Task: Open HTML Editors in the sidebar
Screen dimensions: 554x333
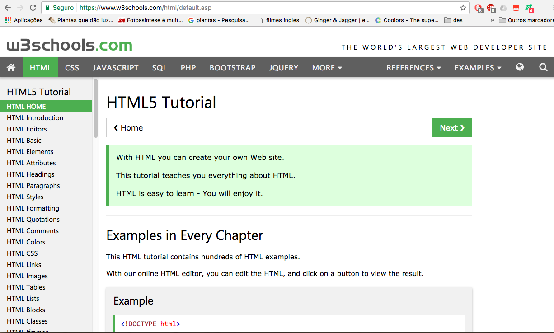Action: point(46,129)
